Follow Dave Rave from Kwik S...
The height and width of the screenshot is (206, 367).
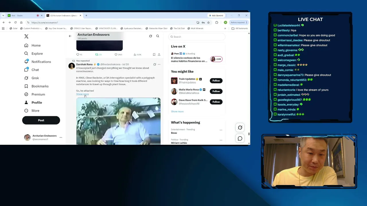(x=216, y=102)
